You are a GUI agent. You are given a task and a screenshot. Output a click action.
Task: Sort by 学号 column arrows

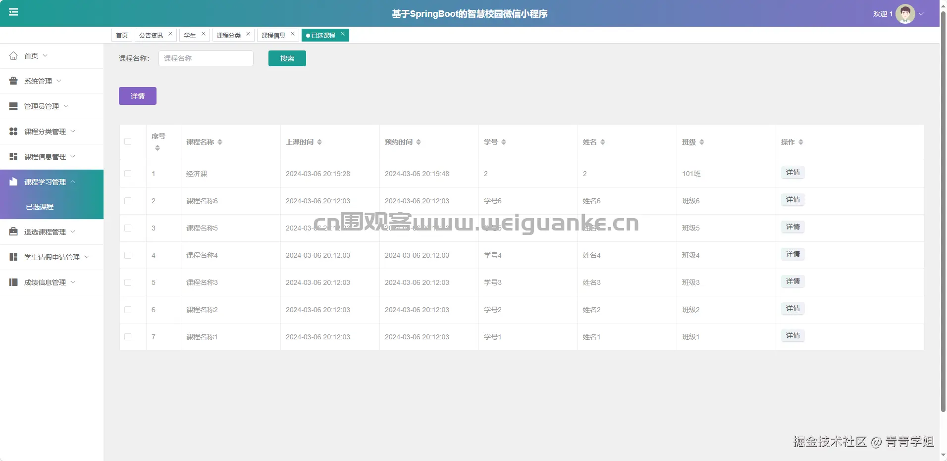tap(504, 142)
